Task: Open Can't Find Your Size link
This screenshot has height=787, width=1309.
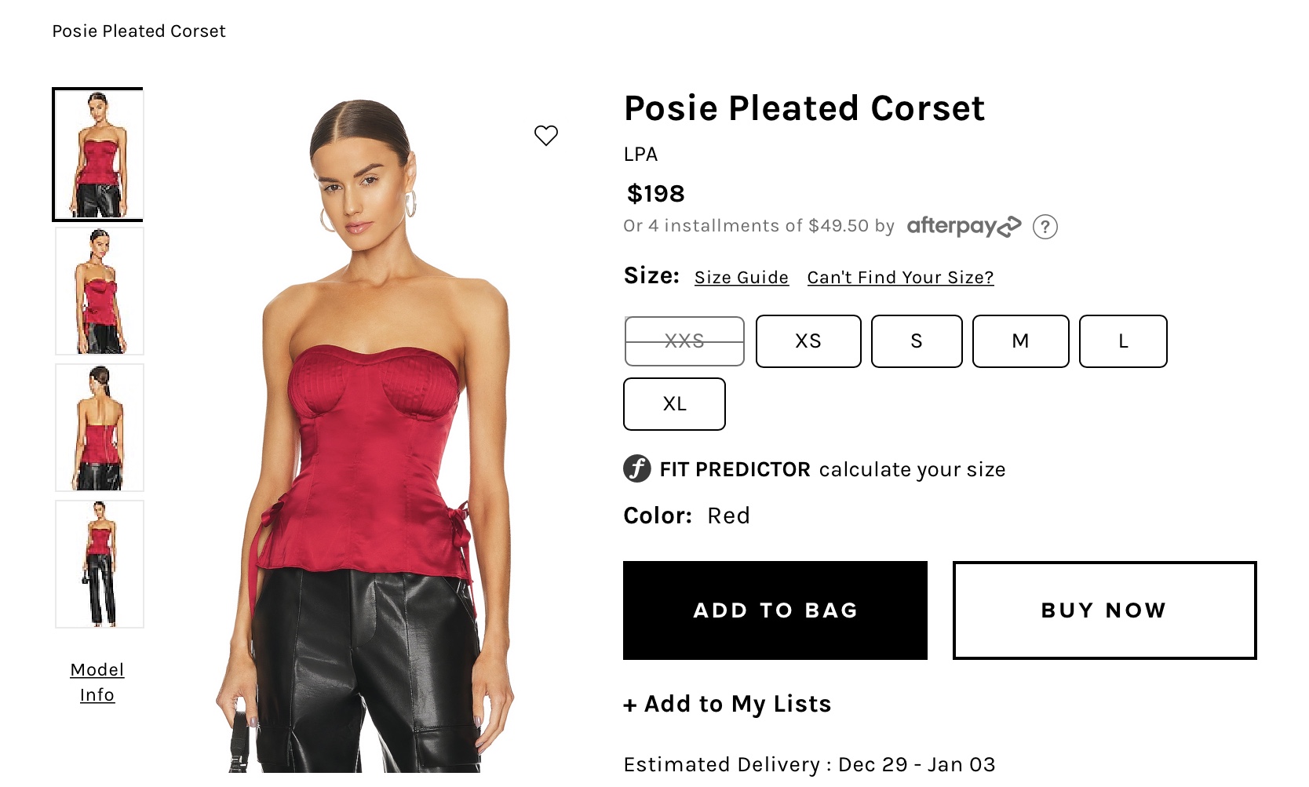Action: 900,278
